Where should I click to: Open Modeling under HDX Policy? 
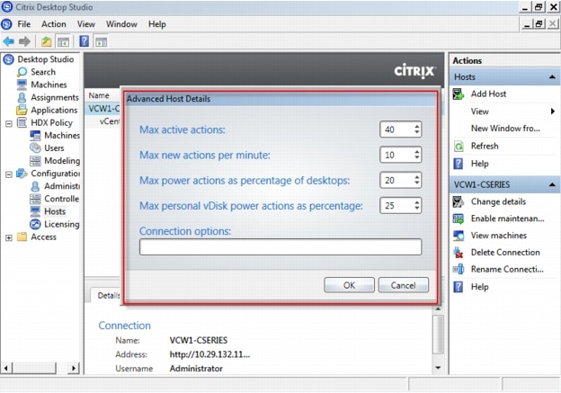coord(62,161)
